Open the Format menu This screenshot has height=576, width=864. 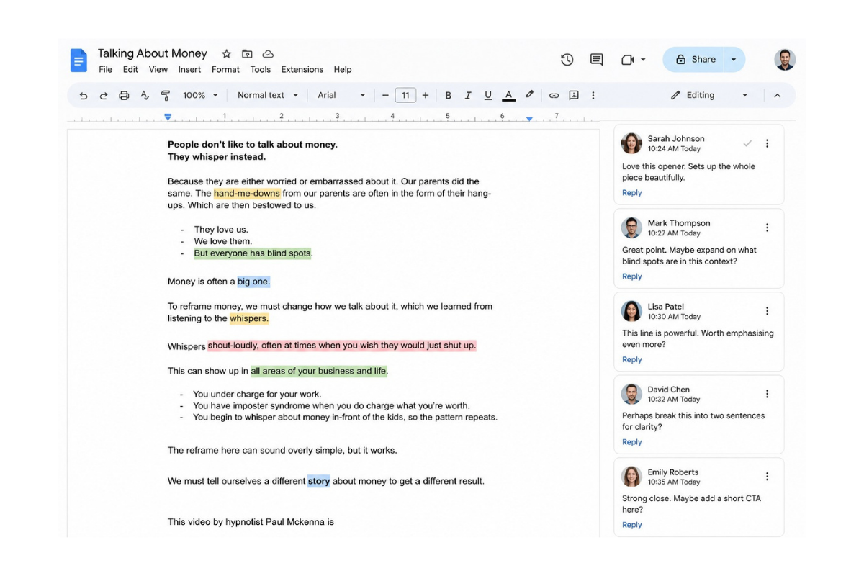225,70
